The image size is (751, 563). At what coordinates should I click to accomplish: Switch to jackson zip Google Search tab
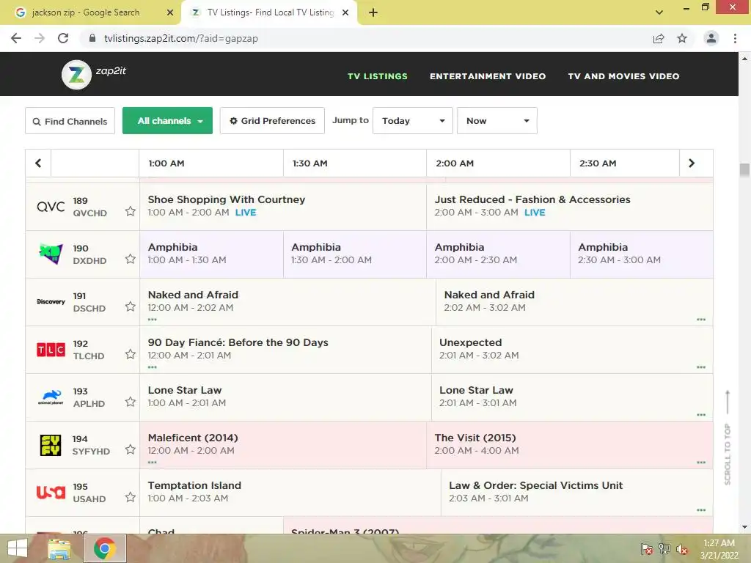(85, 12)
